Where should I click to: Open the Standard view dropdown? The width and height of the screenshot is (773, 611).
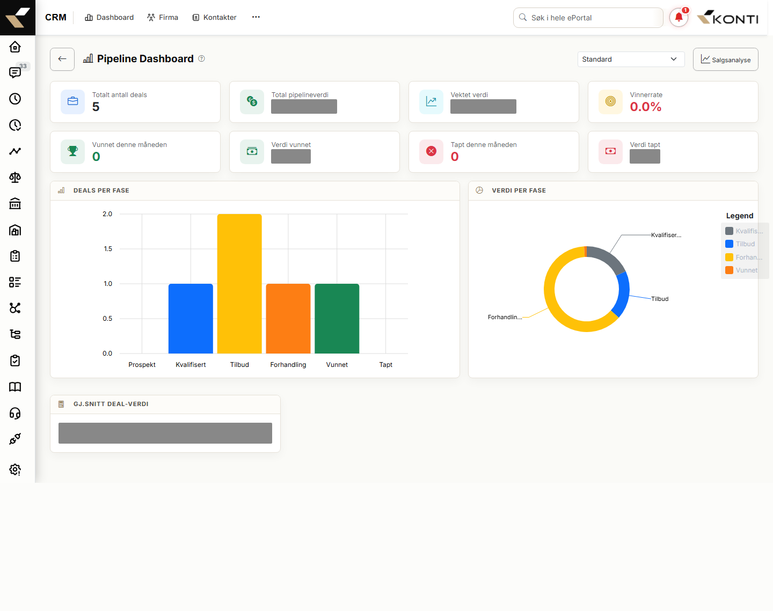[631, 59]
